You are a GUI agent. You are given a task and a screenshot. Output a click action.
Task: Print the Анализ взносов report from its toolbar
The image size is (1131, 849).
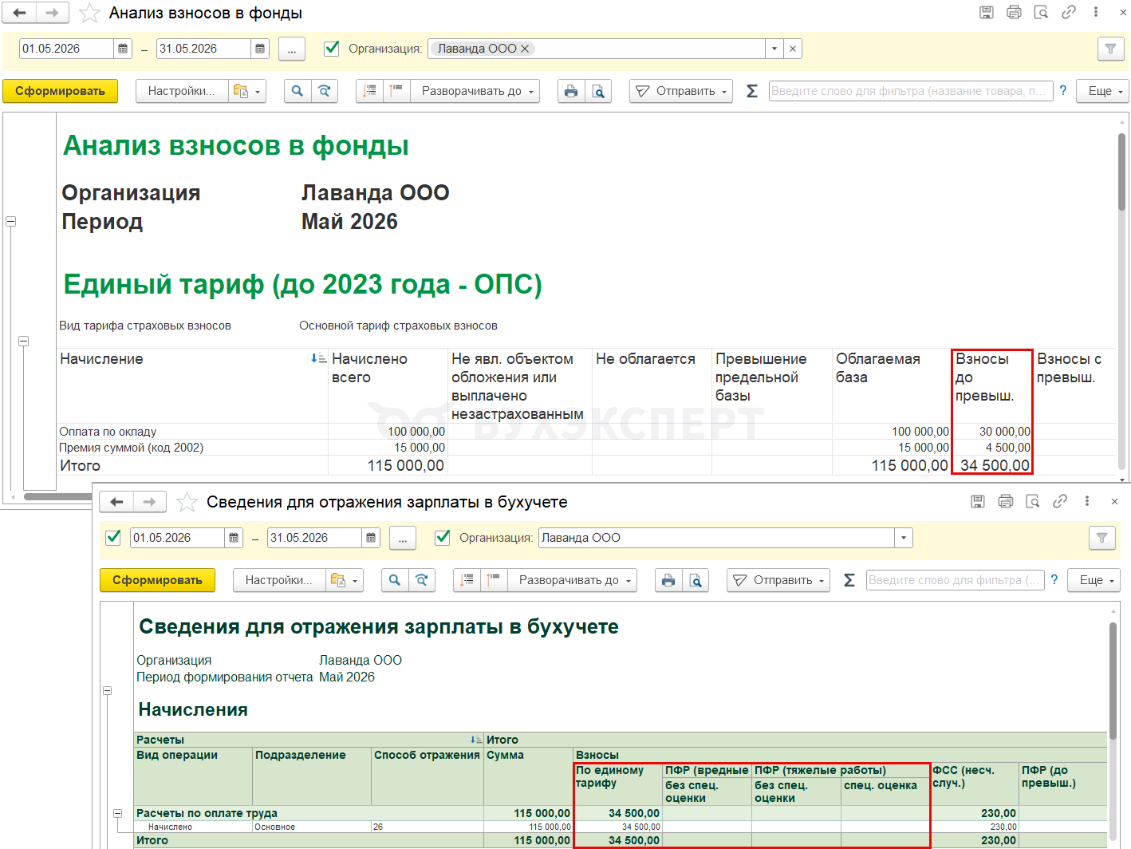click(x=571, y=91)
